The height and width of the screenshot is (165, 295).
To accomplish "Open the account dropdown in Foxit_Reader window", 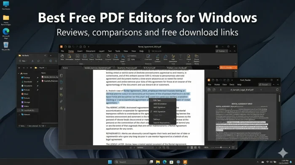I will [265, 84].
